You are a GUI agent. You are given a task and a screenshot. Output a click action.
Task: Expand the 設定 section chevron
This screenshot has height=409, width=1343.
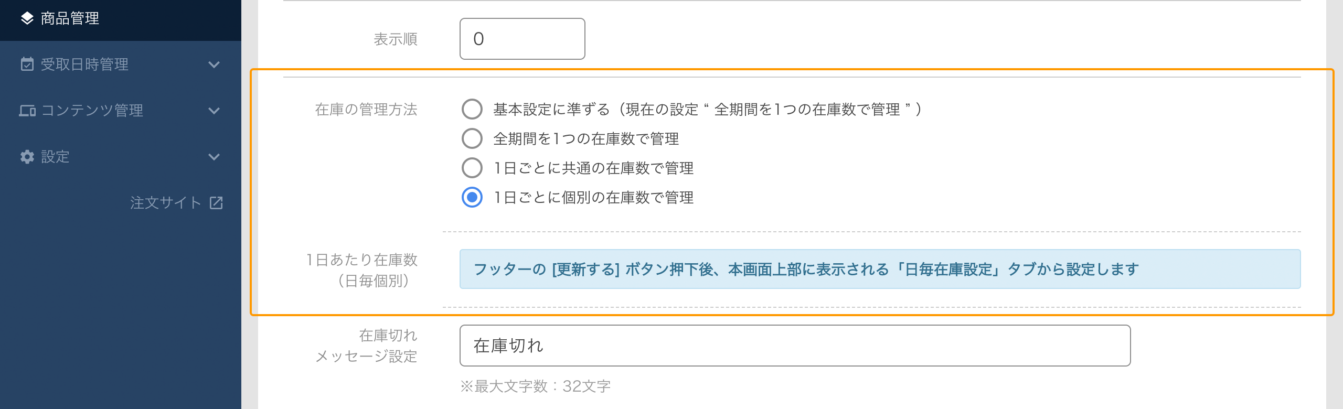pyautogui.click(x=214, y=157)
